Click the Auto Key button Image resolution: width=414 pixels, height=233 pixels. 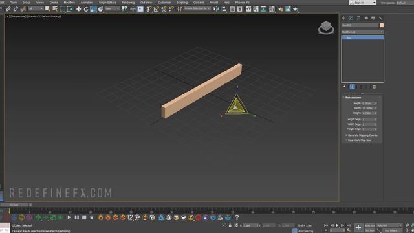369,225
